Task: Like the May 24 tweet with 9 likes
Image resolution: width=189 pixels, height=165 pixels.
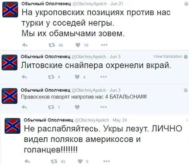Action: (80, 161)
